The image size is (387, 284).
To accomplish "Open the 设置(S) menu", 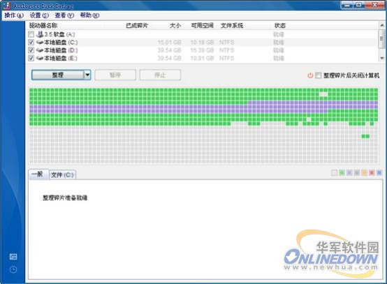I will pyautogui.click(x=39, y=15).
